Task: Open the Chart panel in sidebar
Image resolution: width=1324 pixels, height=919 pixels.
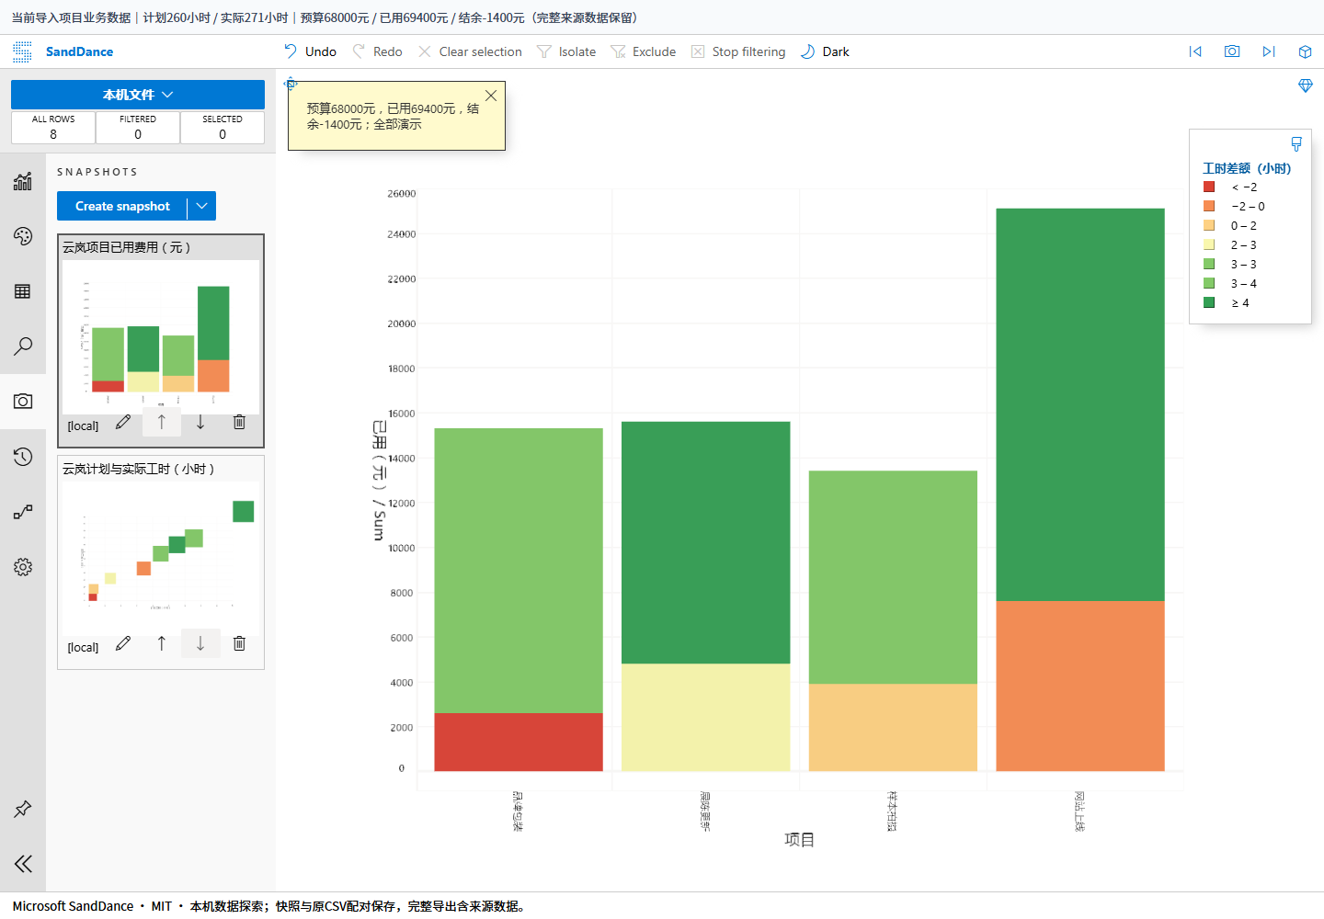Action: click(x=23, y=181)
